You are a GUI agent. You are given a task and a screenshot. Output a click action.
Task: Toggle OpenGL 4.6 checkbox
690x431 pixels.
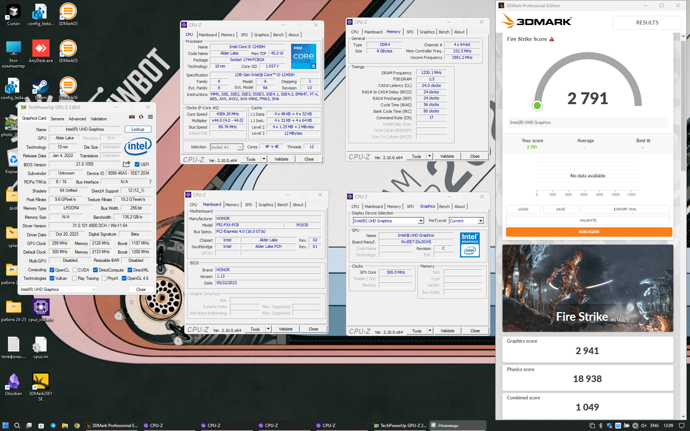point(124,278)
